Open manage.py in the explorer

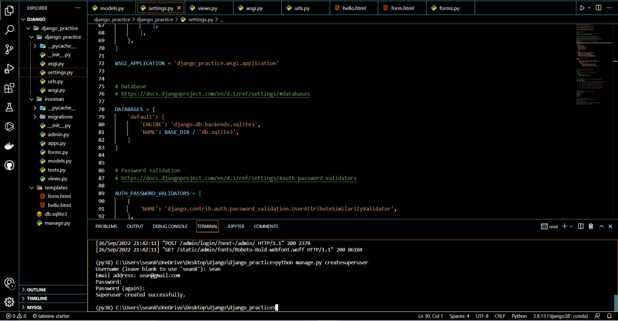[x=53, y=223]
